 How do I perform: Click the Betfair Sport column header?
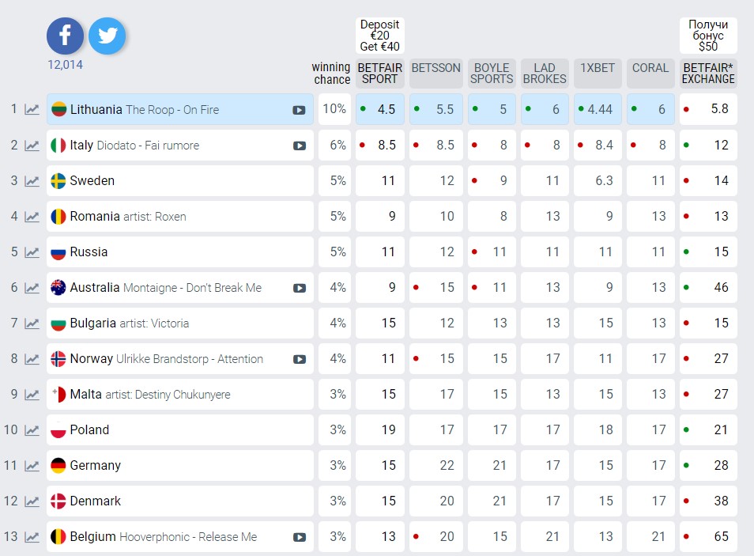pos(379,74)
